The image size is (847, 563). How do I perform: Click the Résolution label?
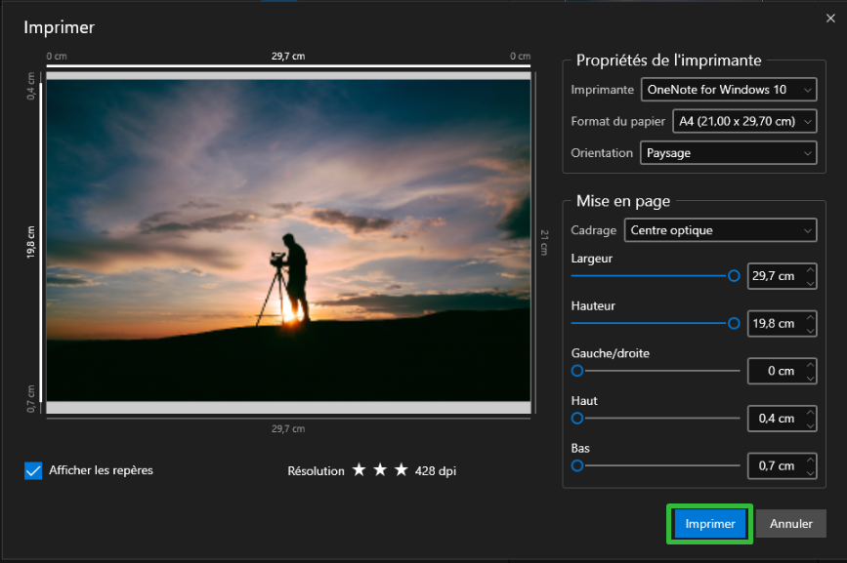click(316, 470)
